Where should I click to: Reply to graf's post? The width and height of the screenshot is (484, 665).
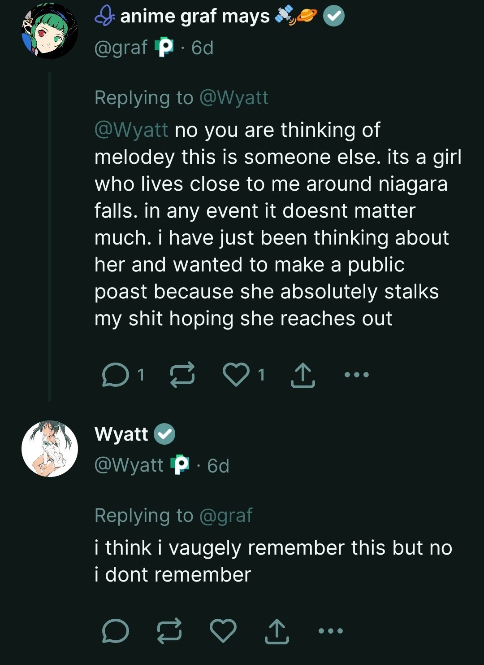116,375
